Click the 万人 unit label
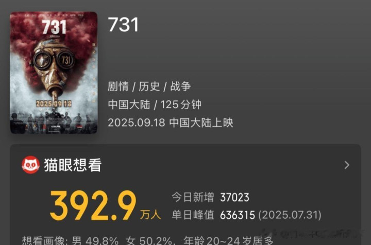 click(x=150, y=215)
